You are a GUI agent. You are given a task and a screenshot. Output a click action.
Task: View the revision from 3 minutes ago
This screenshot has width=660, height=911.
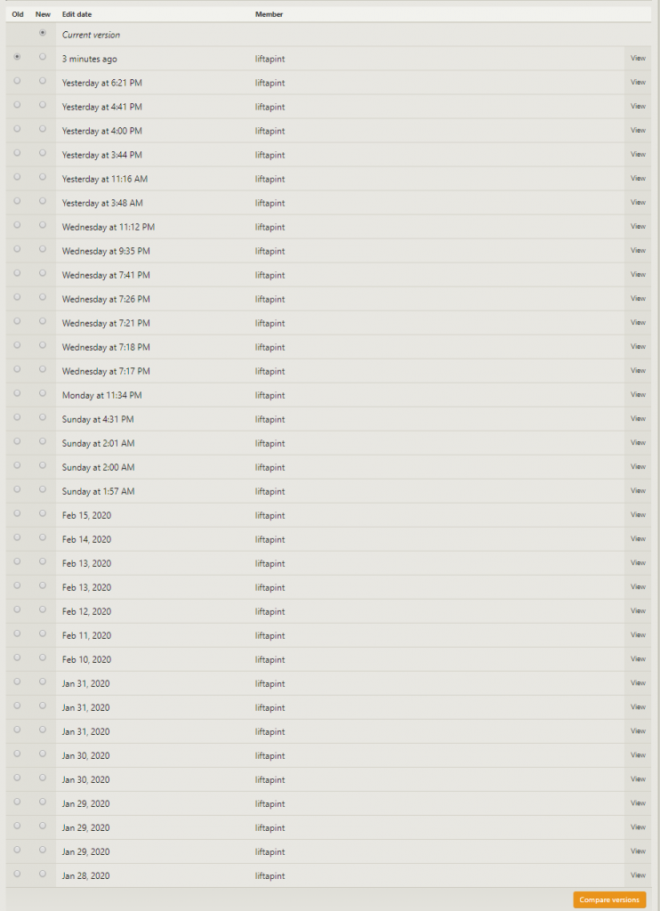point(638,58)
